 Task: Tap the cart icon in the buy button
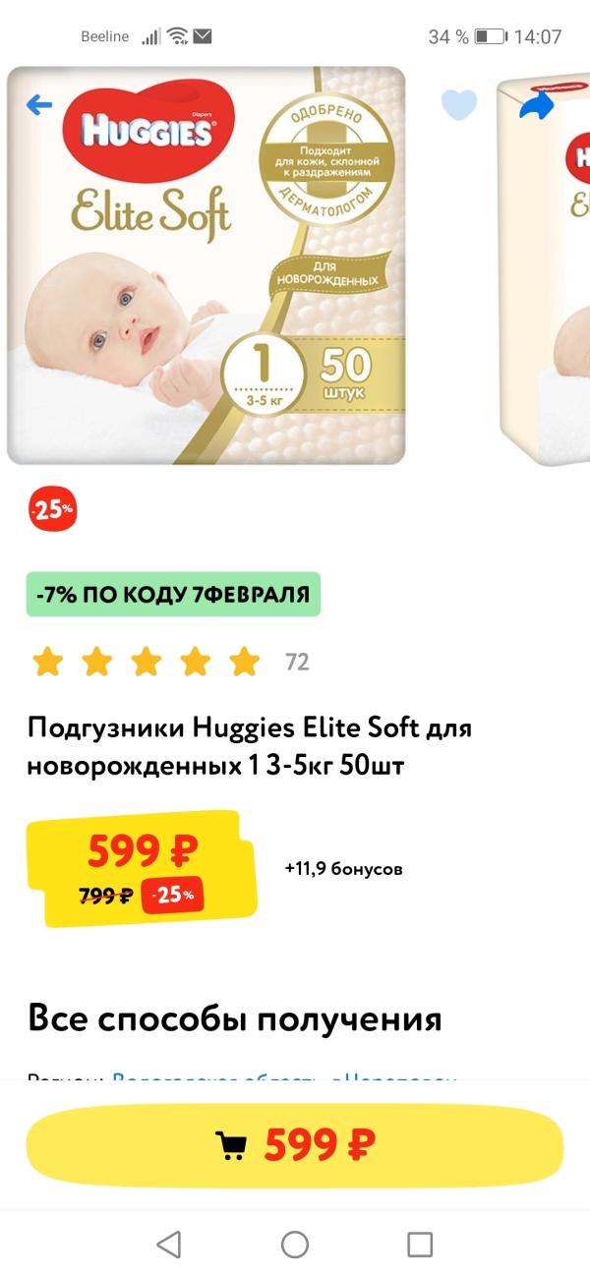[231, 1145]
